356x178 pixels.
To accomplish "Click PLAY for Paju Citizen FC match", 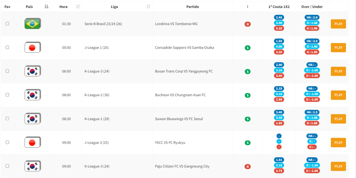I will 338,166.
